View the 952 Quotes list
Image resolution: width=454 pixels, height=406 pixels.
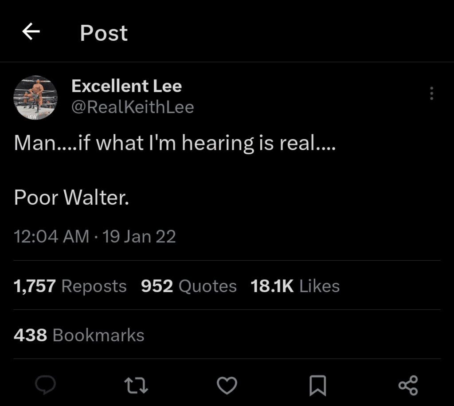[189, 286]
